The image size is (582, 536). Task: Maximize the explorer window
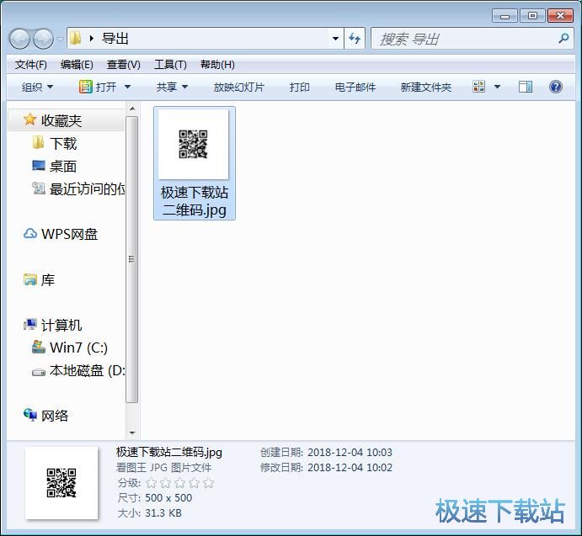tap(532, 16)
